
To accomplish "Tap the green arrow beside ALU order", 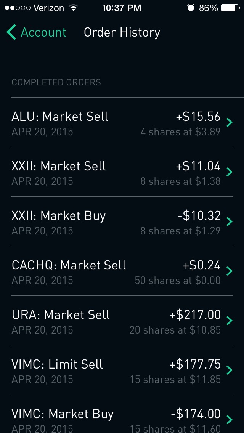I will (x=230, y=122).
